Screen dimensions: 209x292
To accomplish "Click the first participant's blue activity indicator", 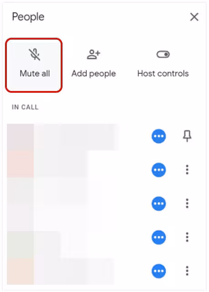I will [158, 136].
